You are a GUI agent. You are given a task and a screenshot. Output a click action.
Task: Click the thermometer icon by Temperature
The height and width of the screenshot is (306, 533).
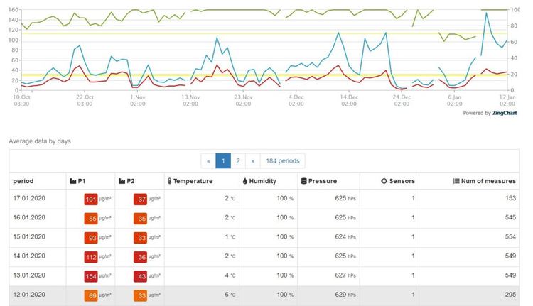[x=170, y=181]
